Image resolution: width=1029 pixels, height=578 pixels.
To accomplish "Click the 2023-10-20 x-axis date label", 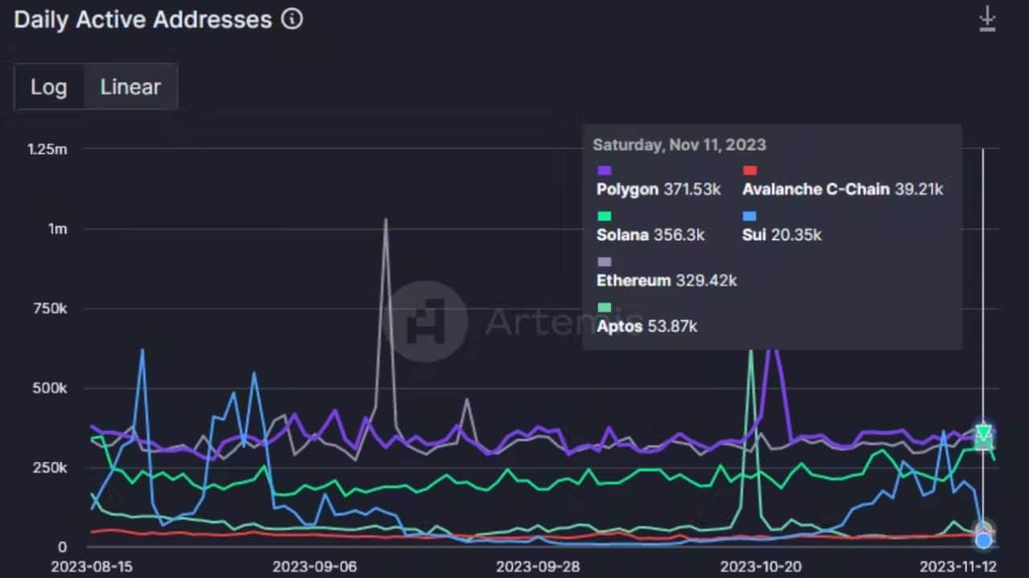I will tap(760, 566).
